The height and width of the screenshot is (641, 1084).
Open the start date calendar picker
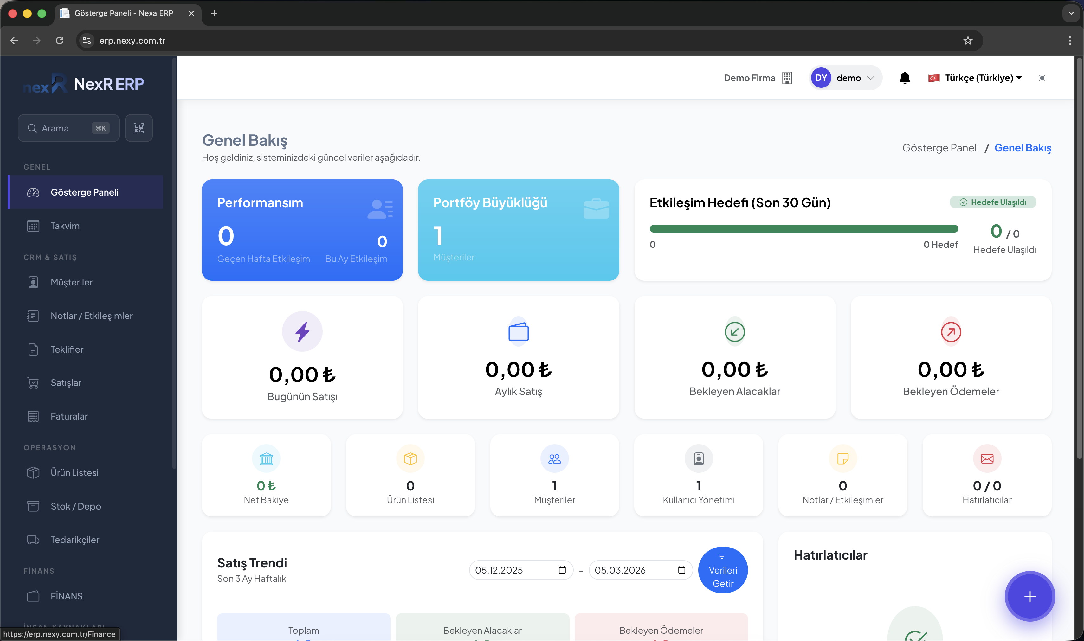pos(562,570)
